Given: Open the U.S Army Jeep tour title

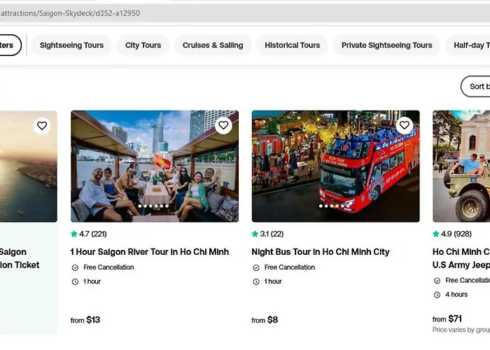Looking at the screenshot, I should point(461,258).
